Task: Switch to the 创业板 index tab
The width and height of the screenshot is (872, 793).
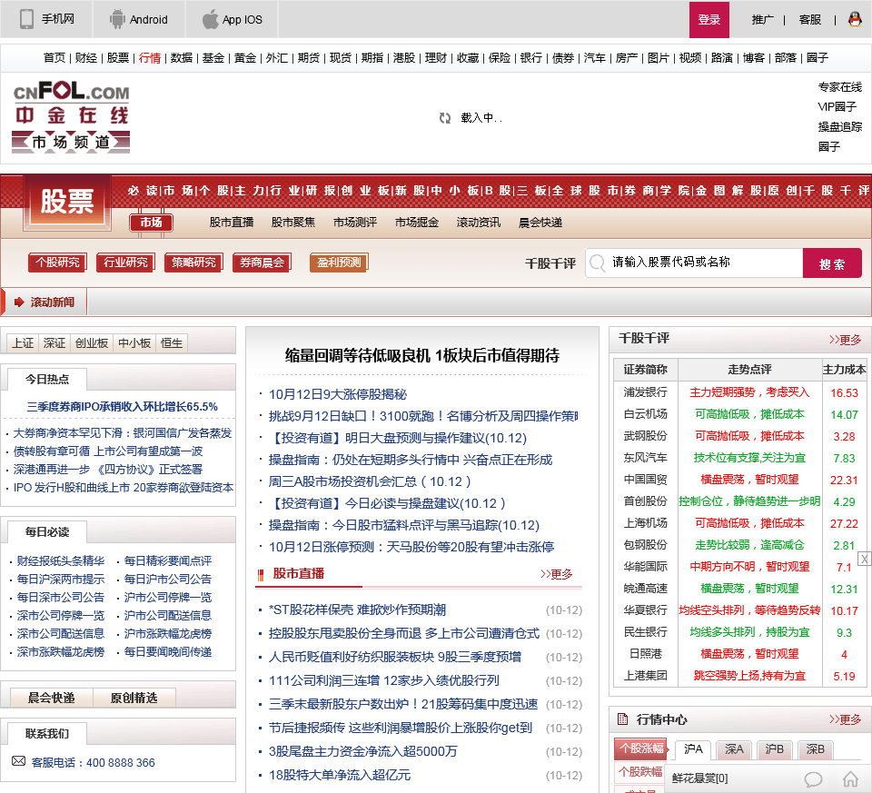Action: [x=92, y=343]
